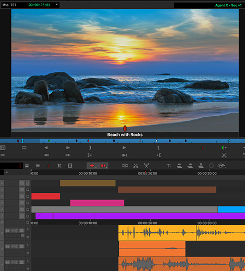Click the Mark Out bracket button

click(x=90, y=147)
